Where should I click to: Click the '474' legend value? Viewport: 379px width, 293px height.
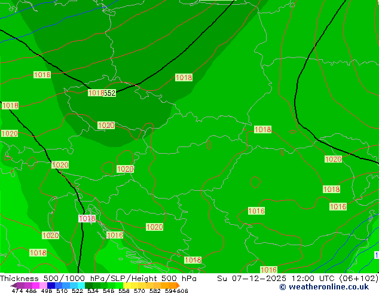tap(17, 291)
